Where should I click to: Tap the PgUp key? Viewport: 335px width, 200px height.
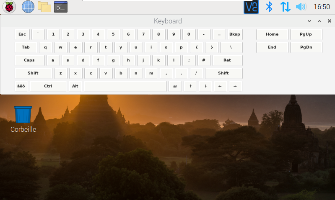[x=306, y=35]
